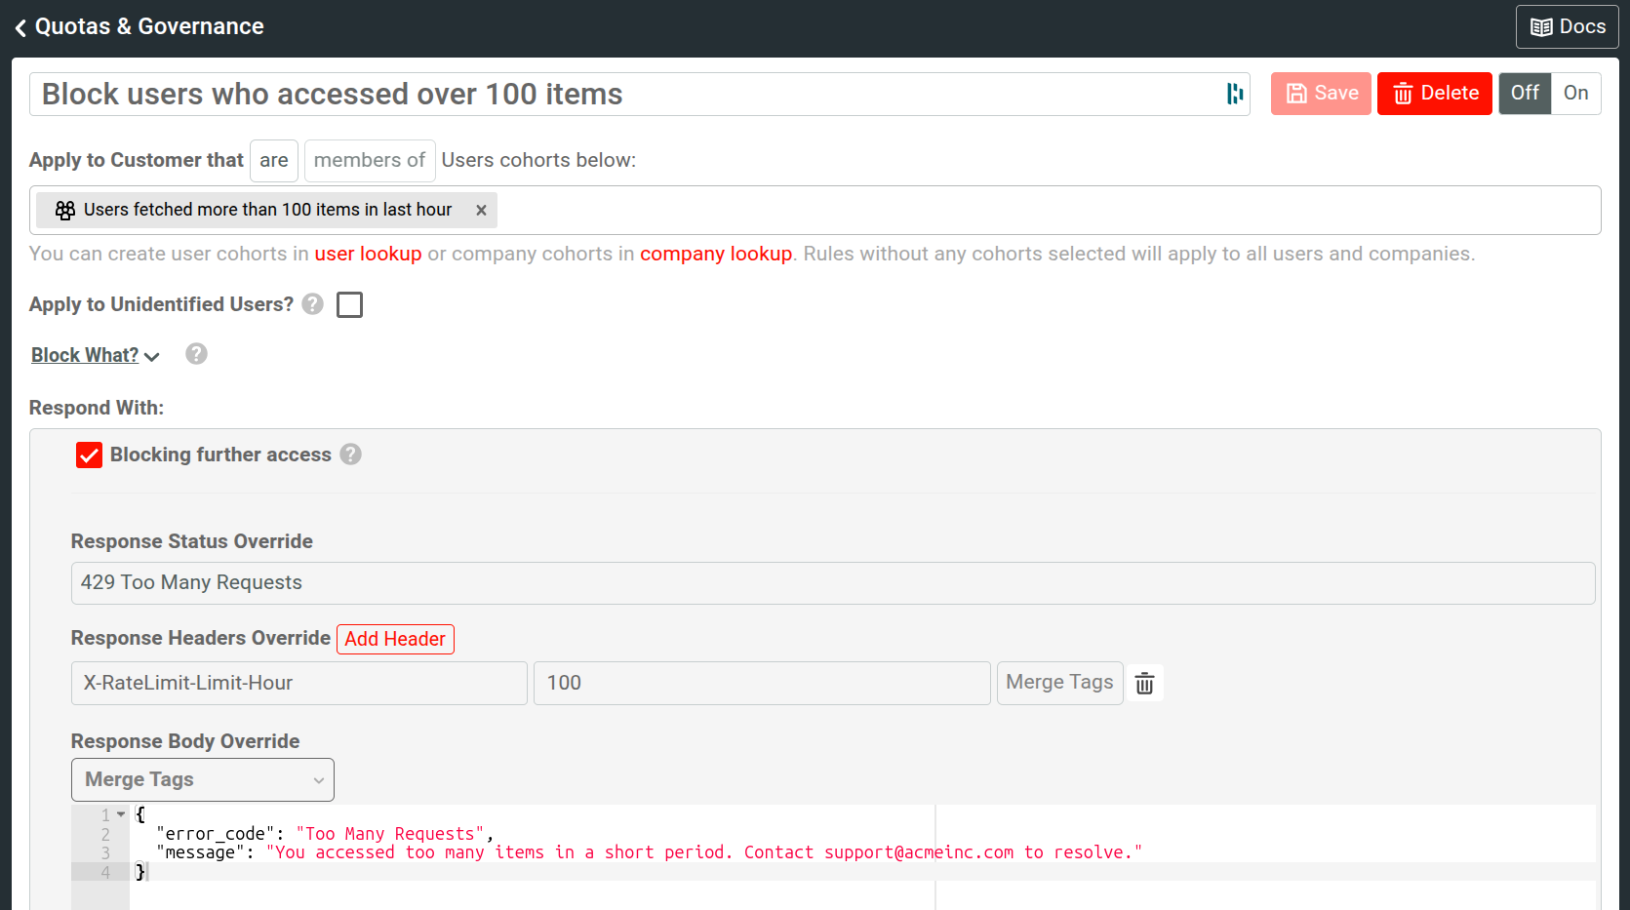Go back via Quotas & Governance arrow
Screen dimensions: 1630x910
(x=20, y=27)
